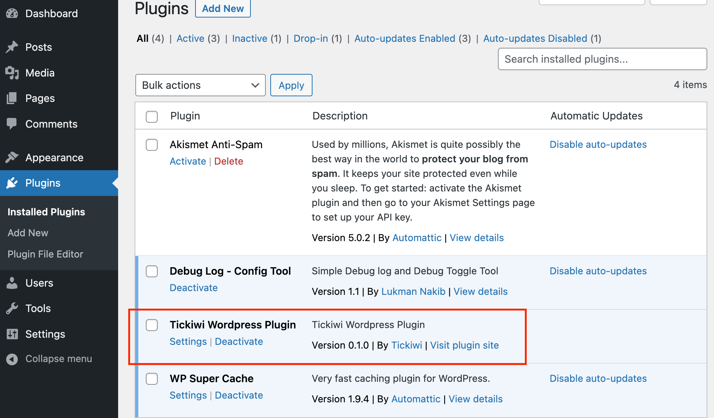Select Installed Plugins in the sidebar
Image resolution: width=714 pixels, height=418 pixels.
point(46,212)
